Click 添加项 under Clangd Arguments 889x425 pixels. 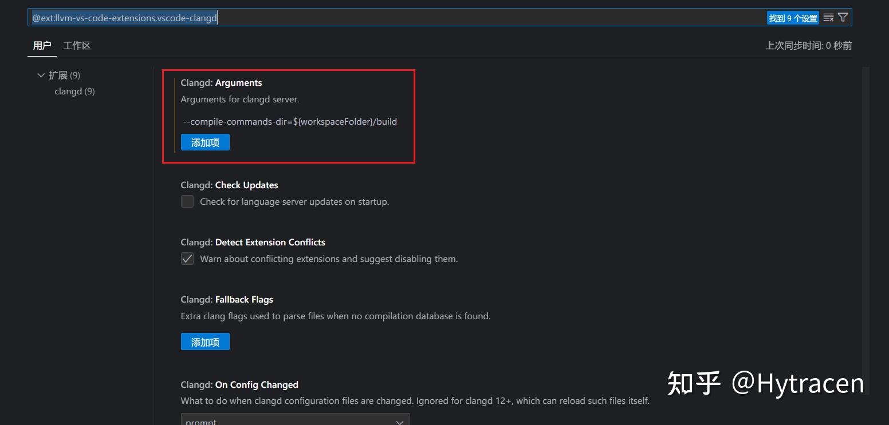(x=205, y=142)
